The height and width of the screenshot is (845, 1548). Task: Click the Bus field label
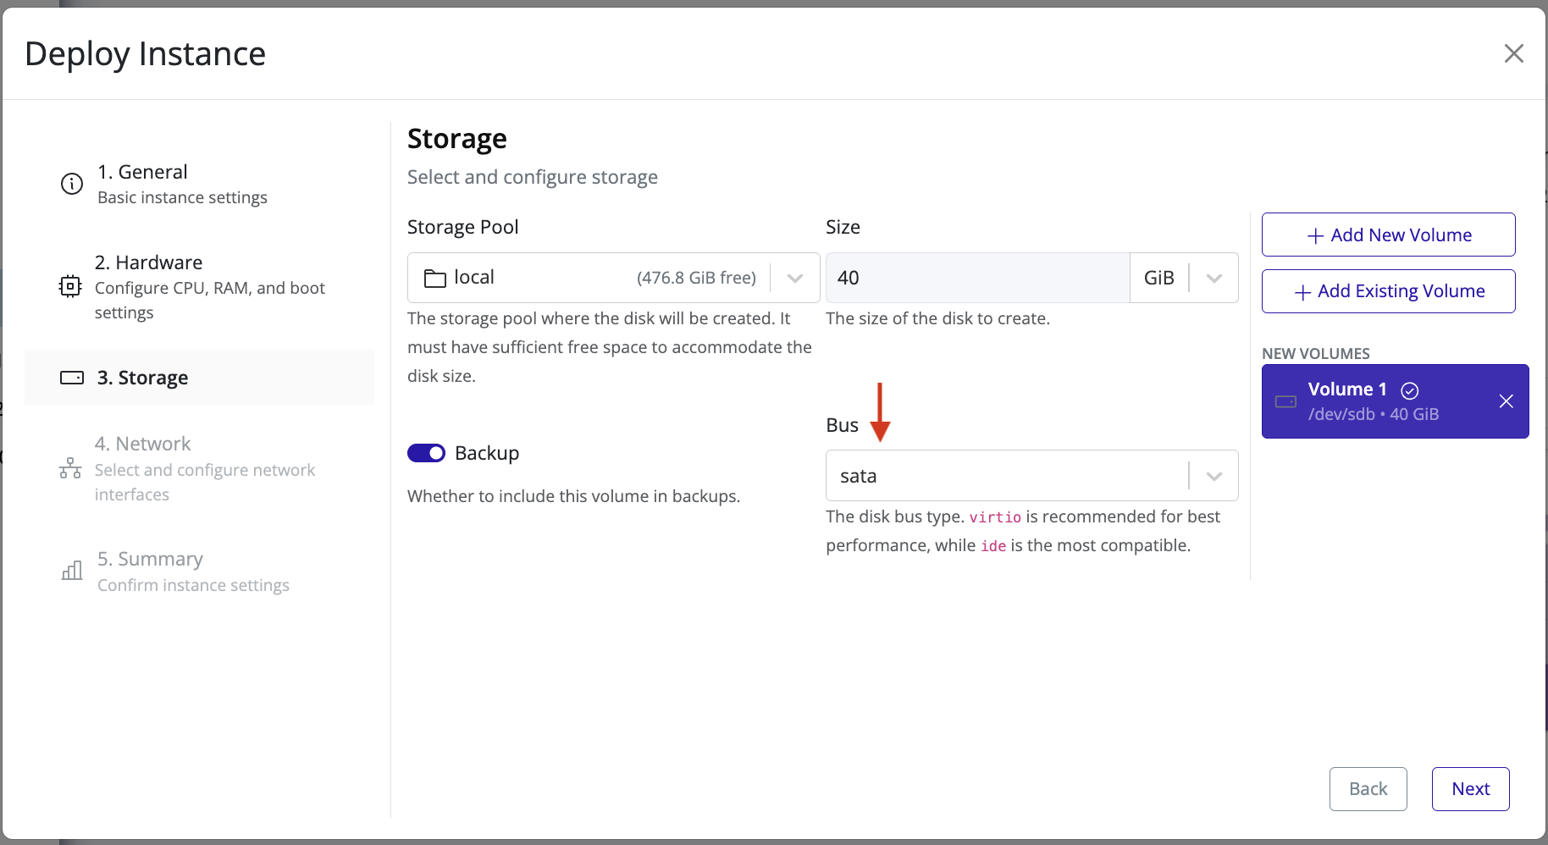coord(842,425)
